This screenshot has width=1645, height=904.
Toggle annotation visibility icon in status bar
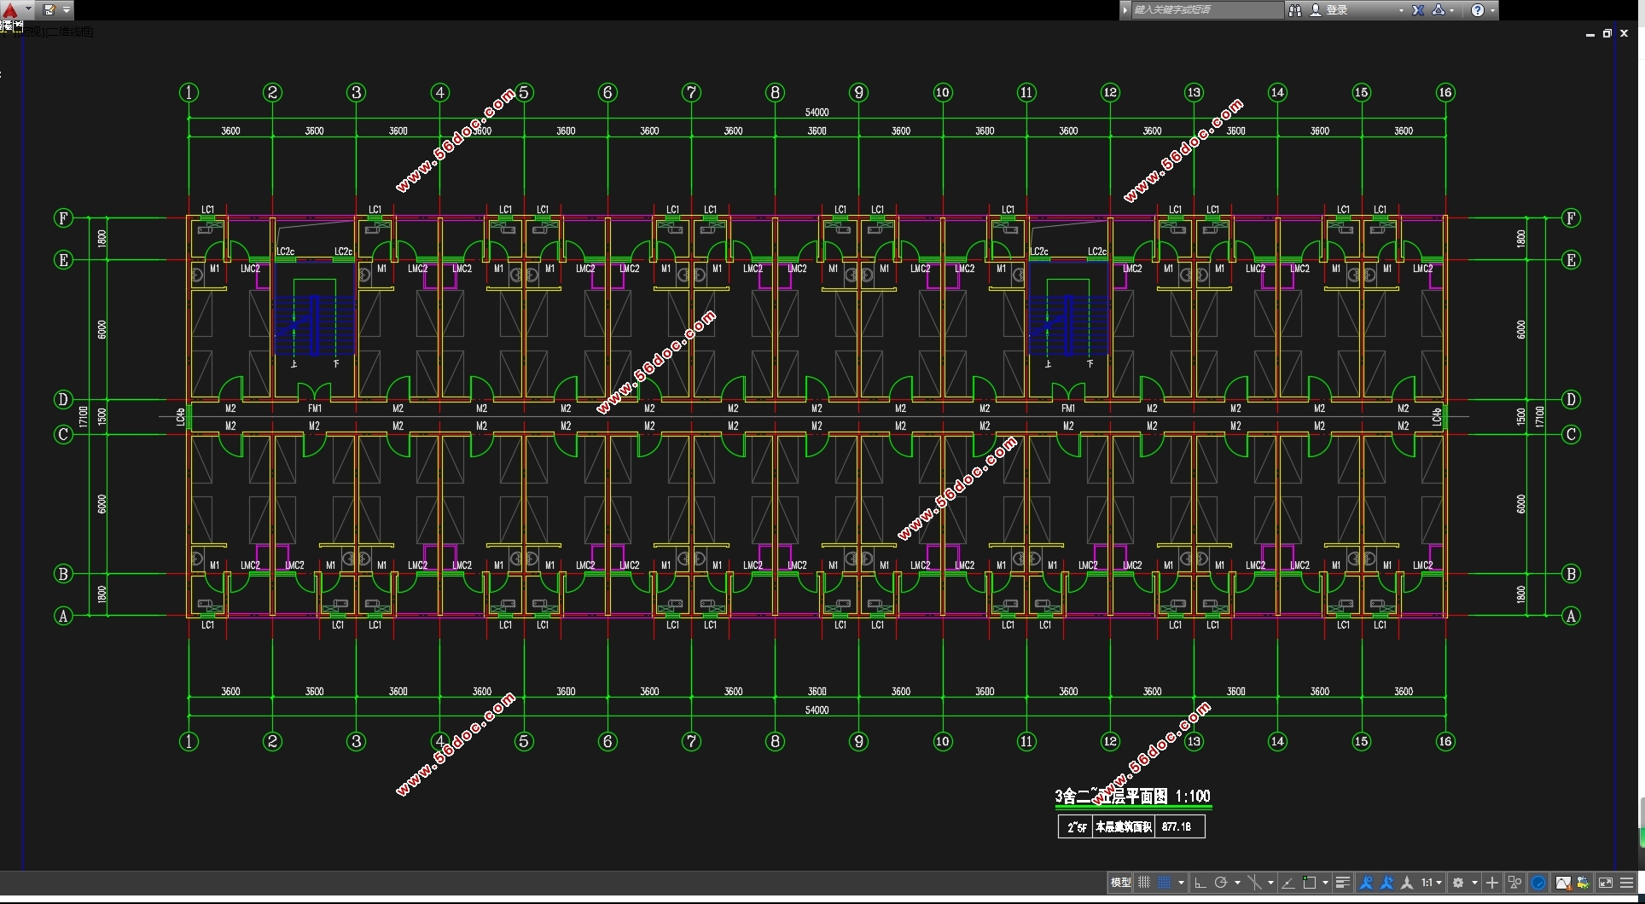1366,883
